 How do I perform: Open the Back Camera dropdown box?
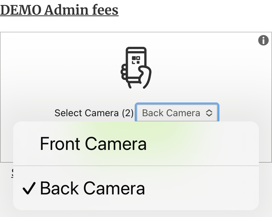coord(177,113)
